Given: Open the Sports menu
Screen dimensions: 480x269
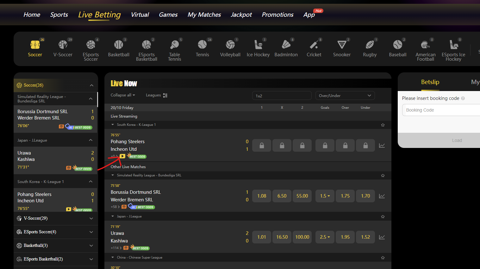Looking at the screenshot, I should [59, 15].
